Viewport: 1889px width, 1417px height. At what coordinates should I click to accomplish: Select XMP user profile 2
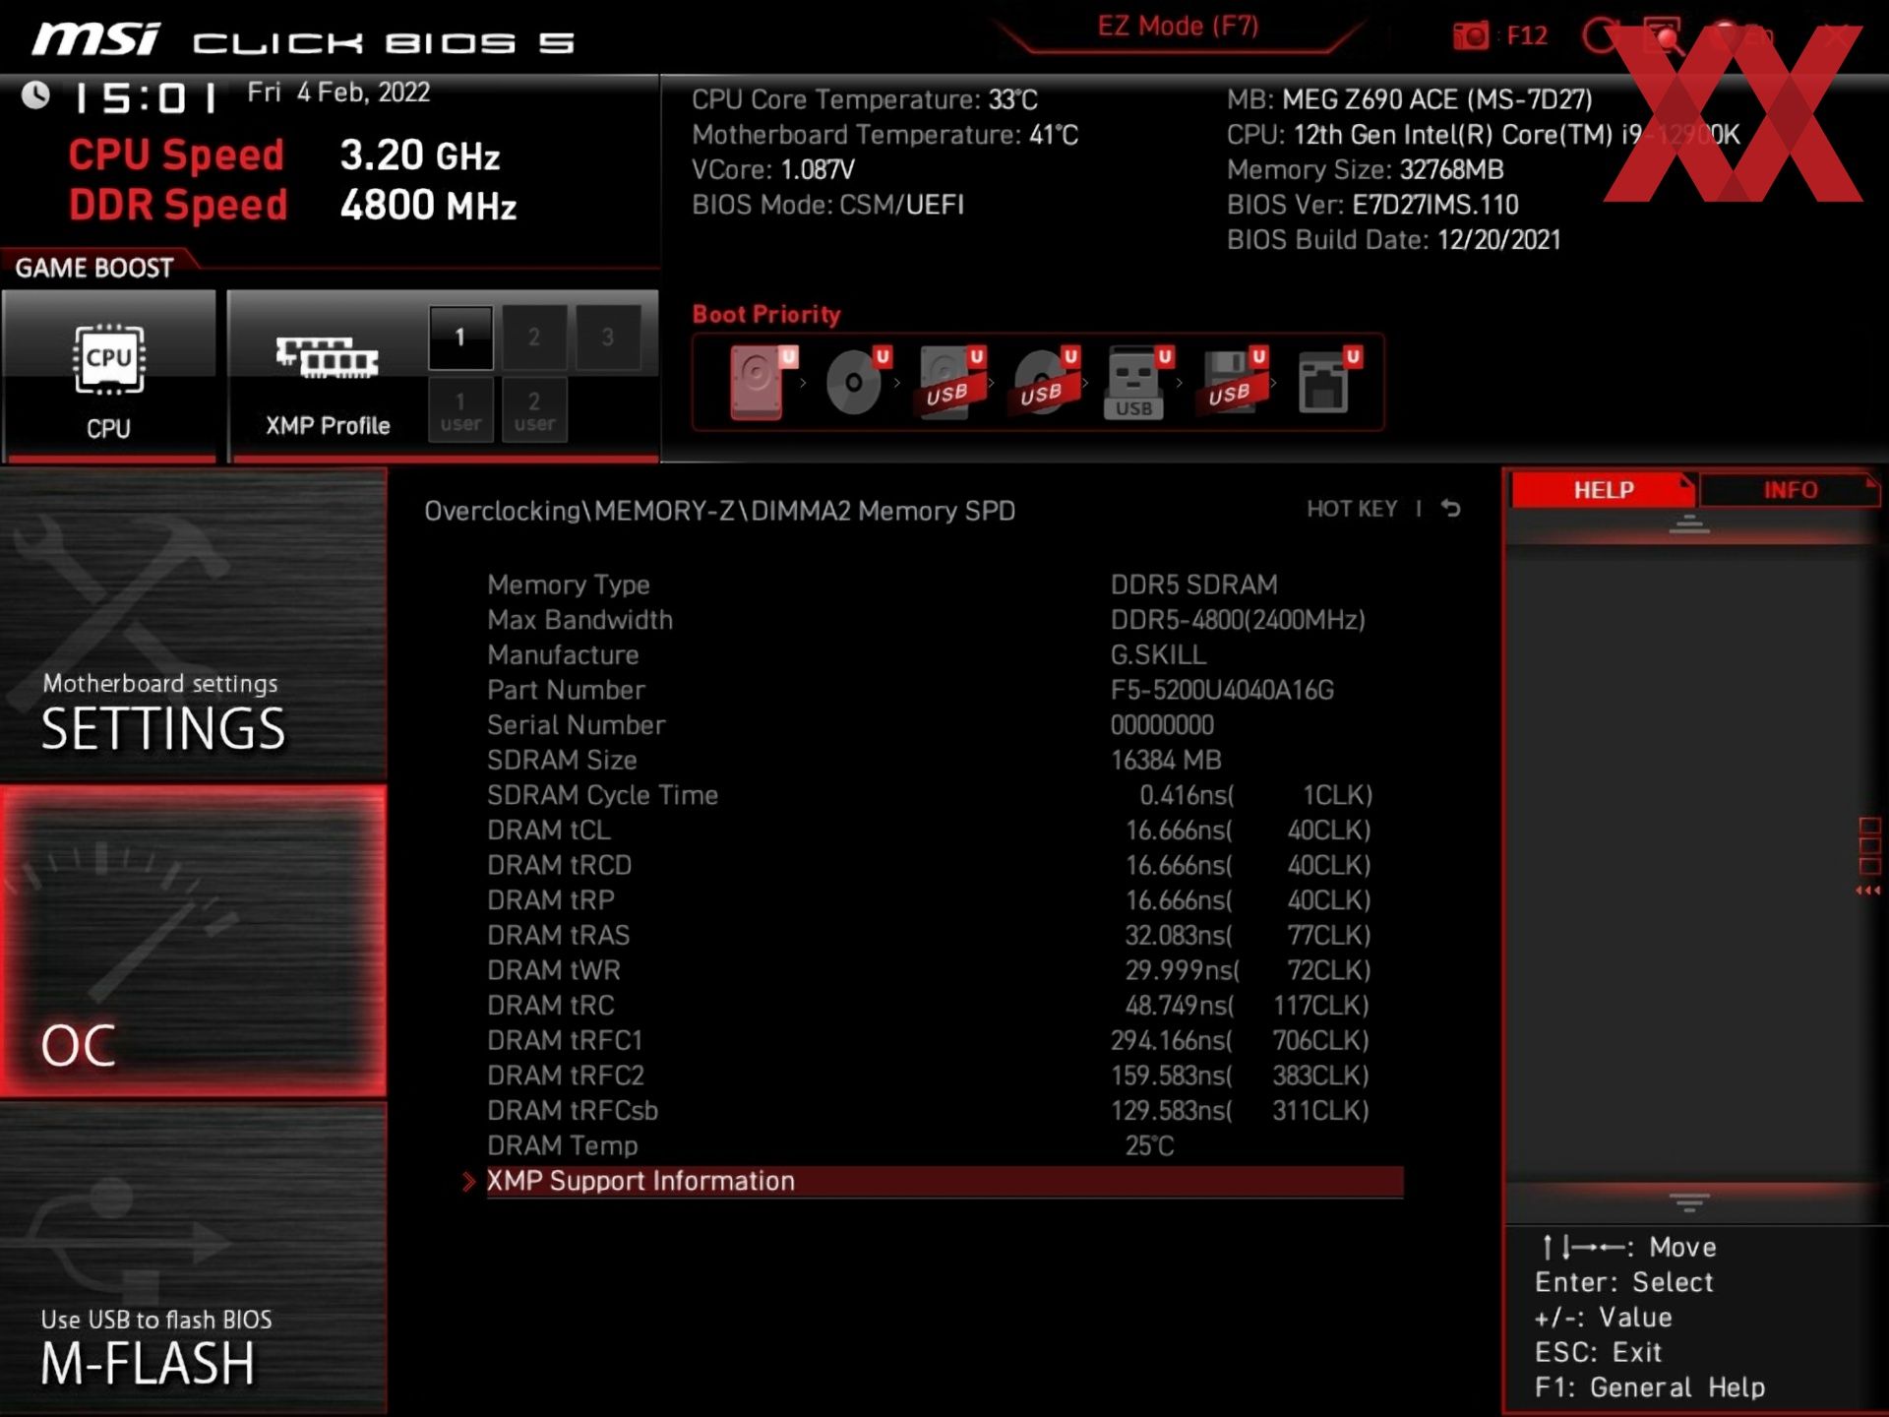(534, 410)
